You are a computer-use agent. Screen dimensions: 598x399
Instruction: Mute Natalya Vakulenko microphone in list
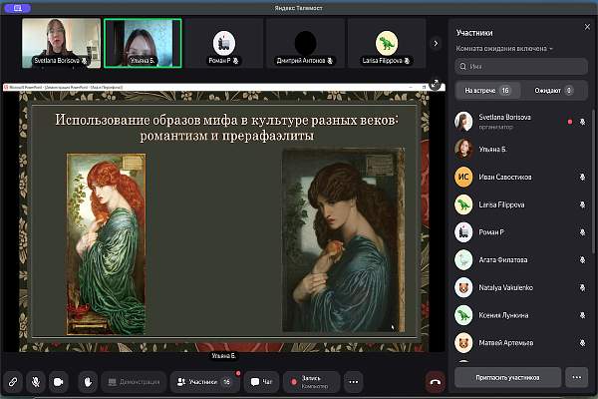point(582,287)
